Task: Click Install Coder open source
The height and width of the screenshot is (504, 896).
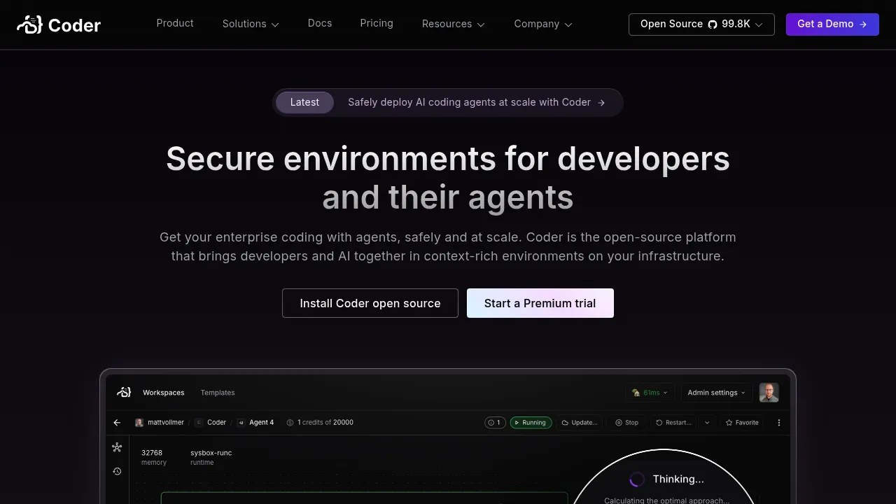Action: (x=370, y=303)
